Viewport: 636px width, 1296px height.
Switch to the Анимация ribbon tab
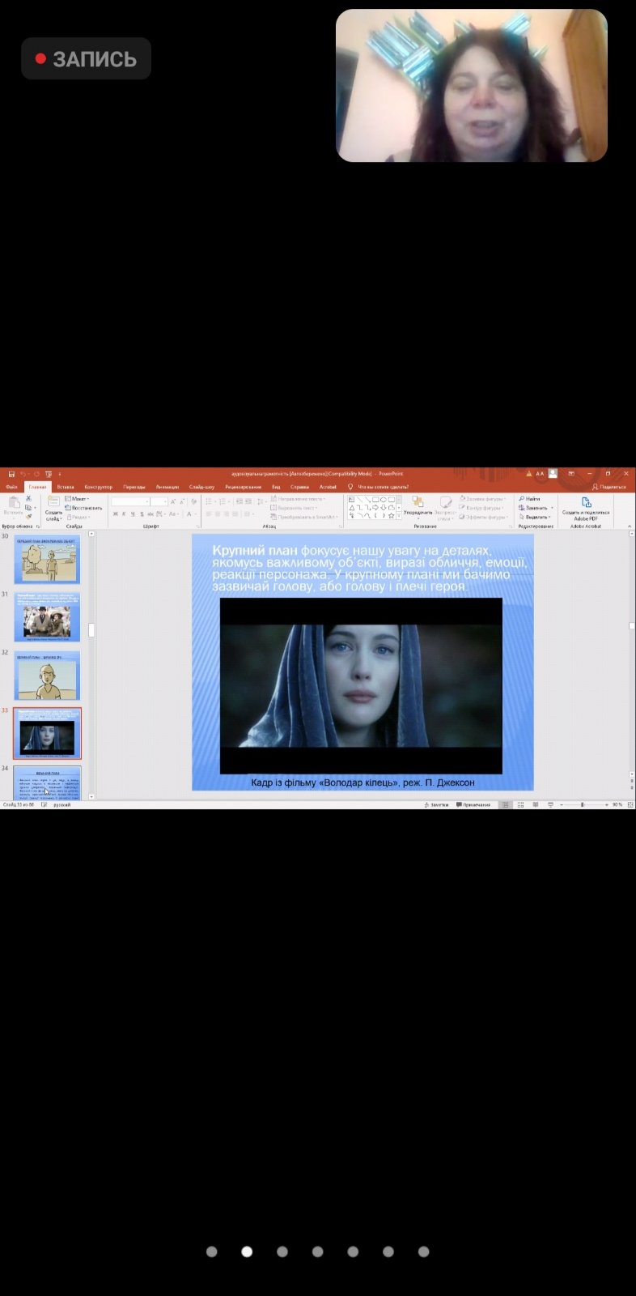point(167,487)
